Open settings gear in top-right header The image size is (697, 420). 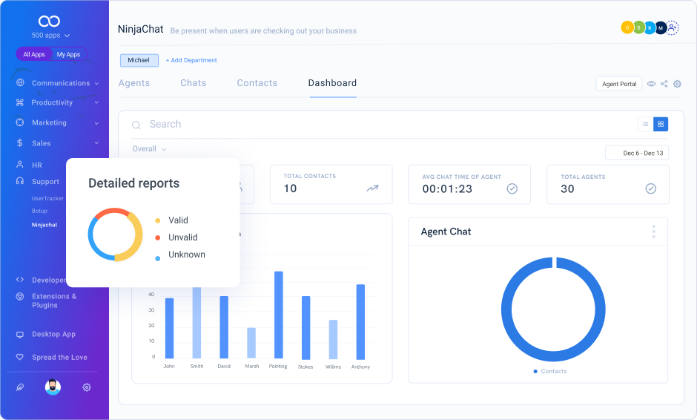[677, 84]
